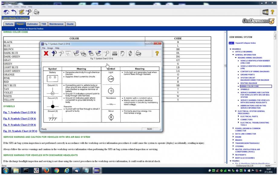Screen dimensions: 278x175
Task: Click Return to Search/Index link
Action: point(30,28)
